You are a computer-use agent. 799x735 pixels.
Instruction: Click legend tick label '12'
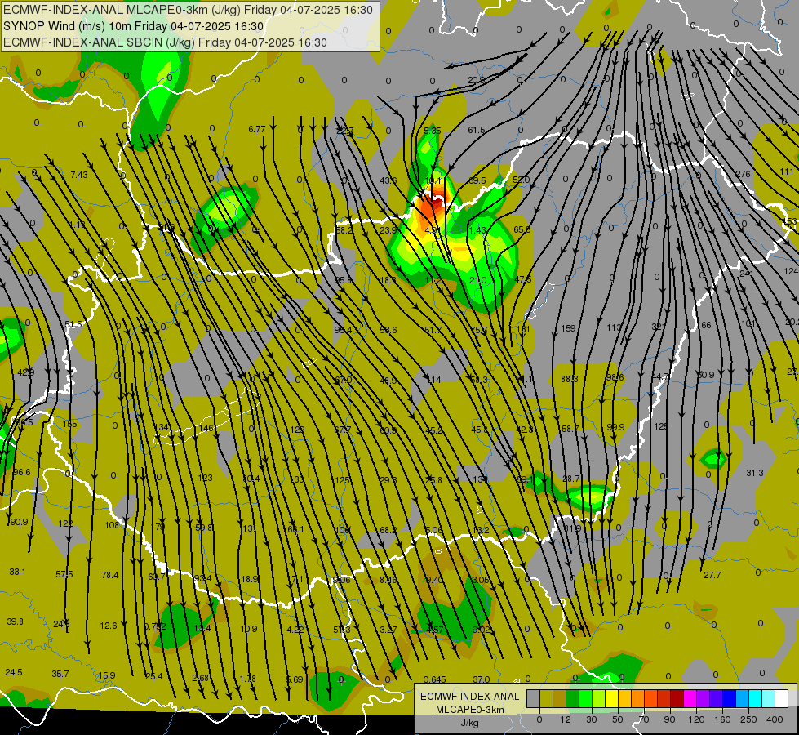tap(565, 719)
